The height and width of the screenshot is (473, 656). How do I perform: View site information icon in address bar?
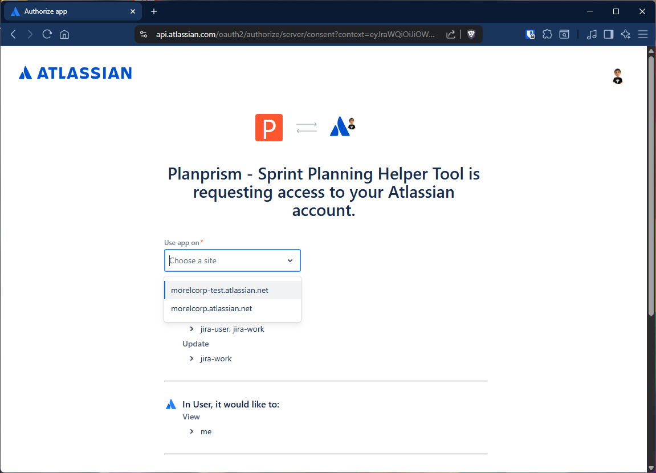pyautogui.click(x=144, y=34)
